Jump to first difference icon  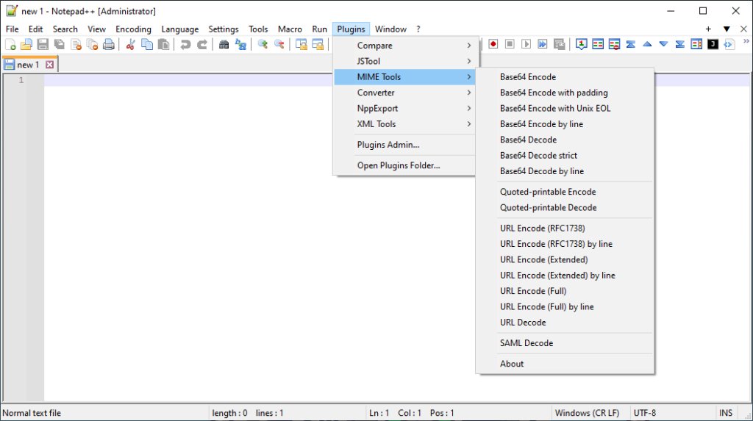click(x=631, y=44)
